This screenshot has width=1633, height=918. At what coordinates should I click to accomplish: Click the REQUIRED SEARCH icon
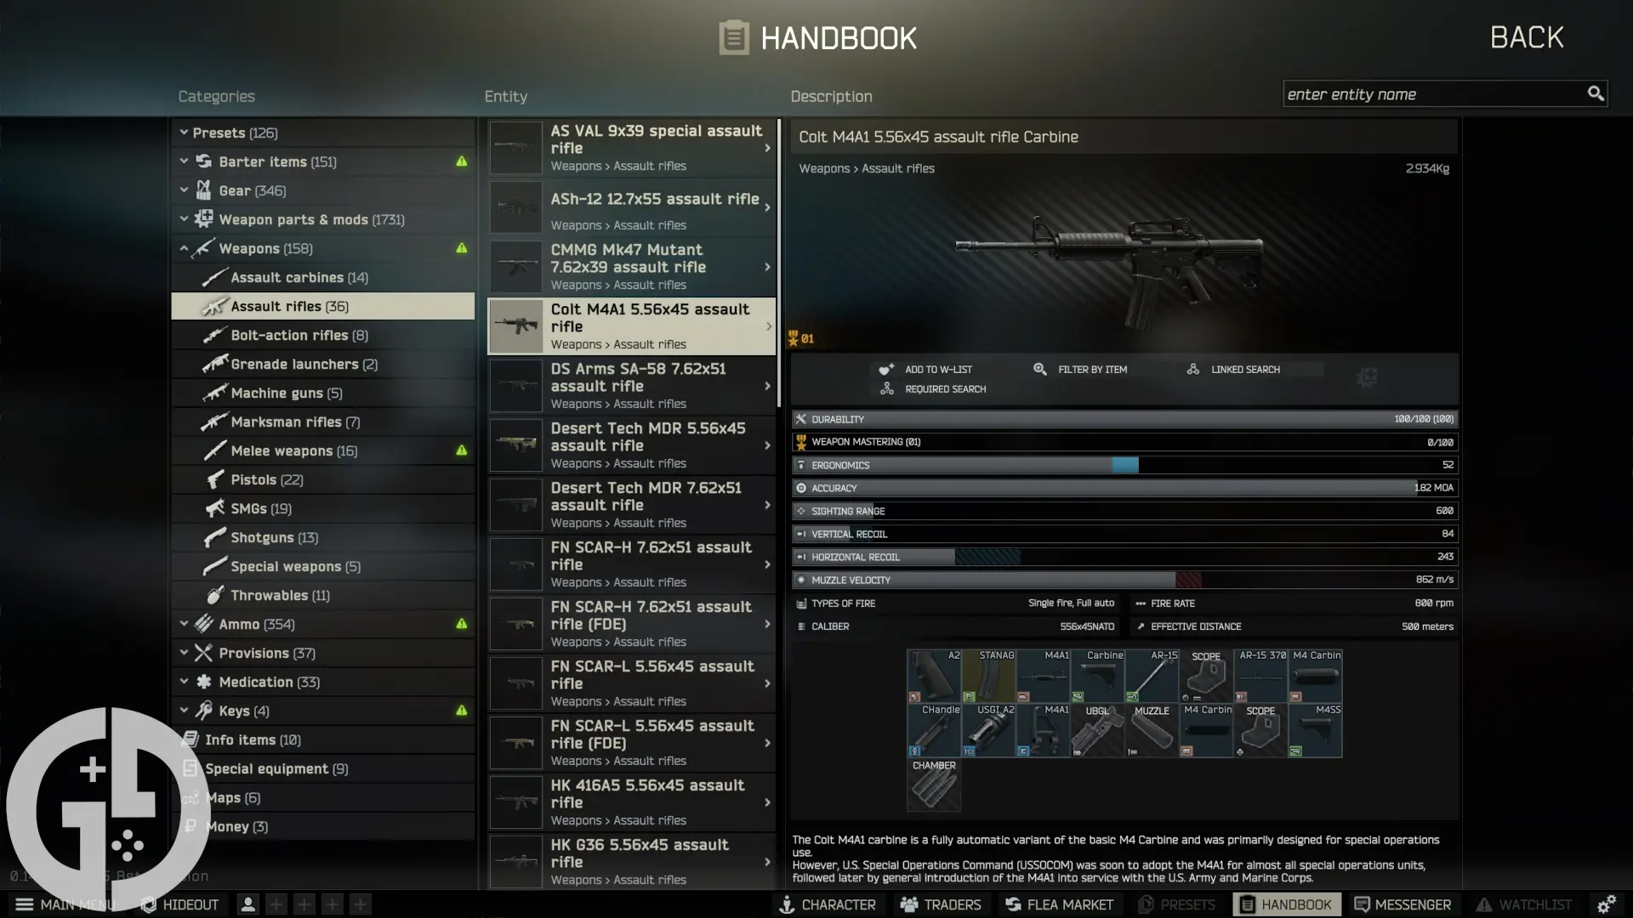tap(887, 388)
